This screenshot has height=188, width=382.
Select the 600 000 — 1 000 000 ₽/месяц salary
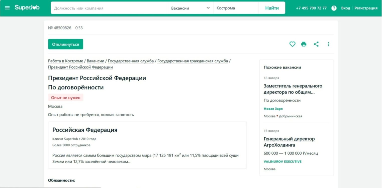tap(291, 153)
